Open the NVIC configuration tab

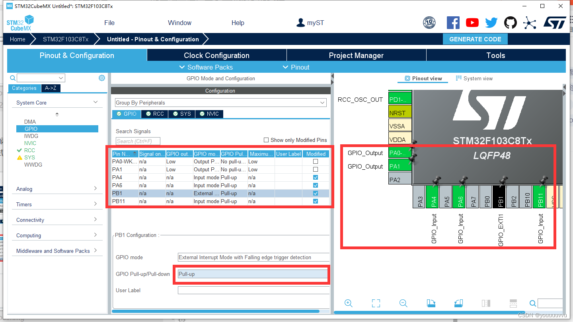(x=209, y=114)
